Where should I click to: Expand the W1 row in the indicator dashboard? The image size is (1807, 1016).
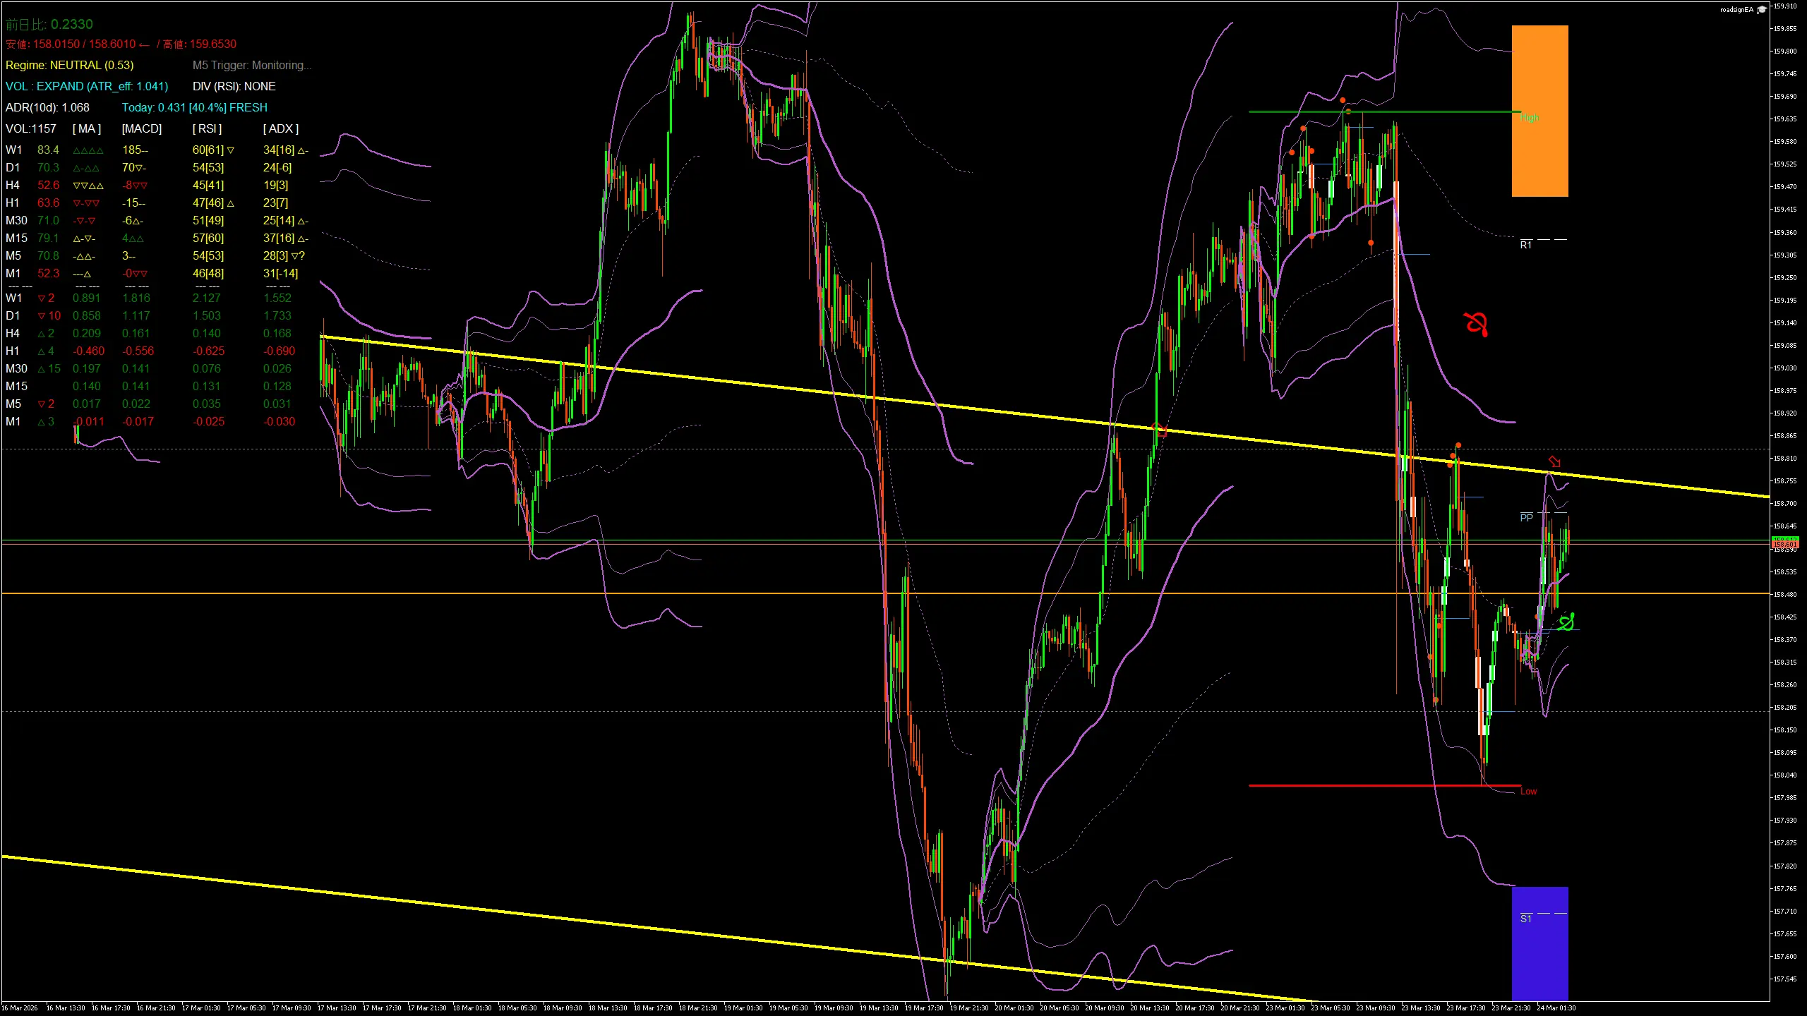pos(13,150)
